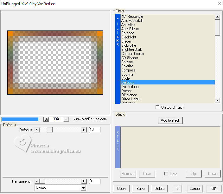Select the highlighted Defocus filter
The height and width of the screenshot is (194, 223).
pyautogui.click(x=168, y=83)
